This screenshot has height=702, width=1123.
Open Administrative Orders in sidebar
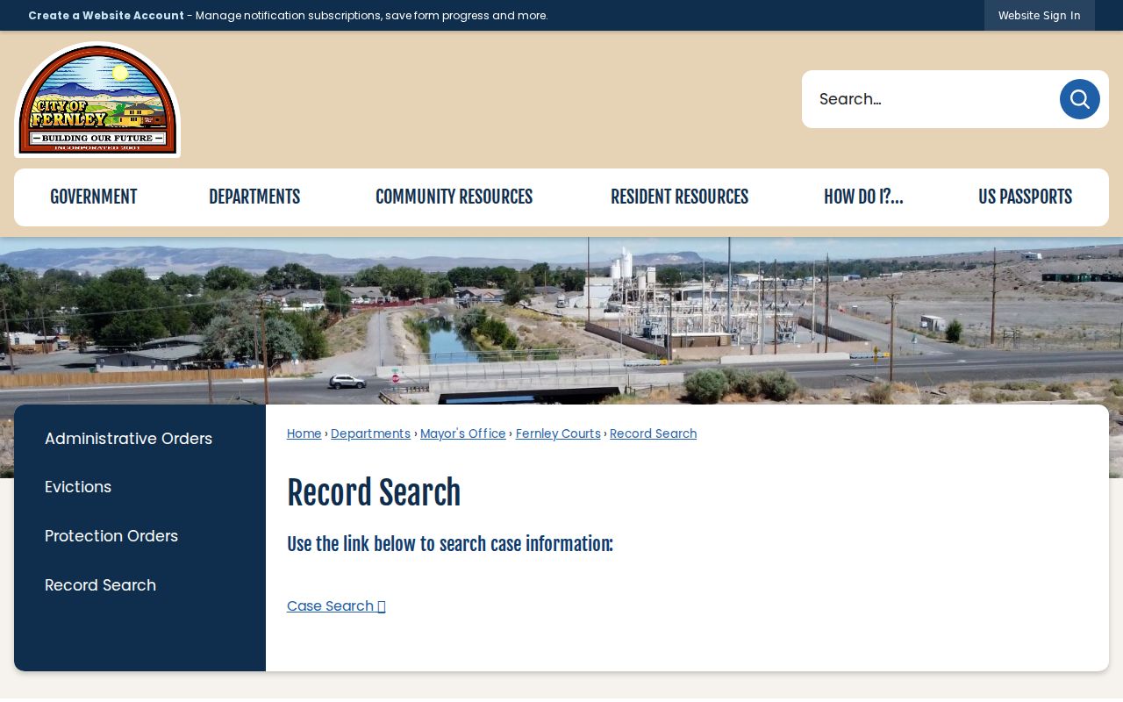point(128,439)
